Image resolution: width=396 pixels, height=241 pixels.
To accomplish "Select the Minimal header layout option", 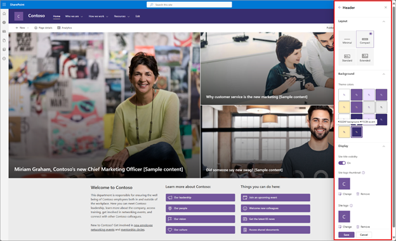I will 347,39.
